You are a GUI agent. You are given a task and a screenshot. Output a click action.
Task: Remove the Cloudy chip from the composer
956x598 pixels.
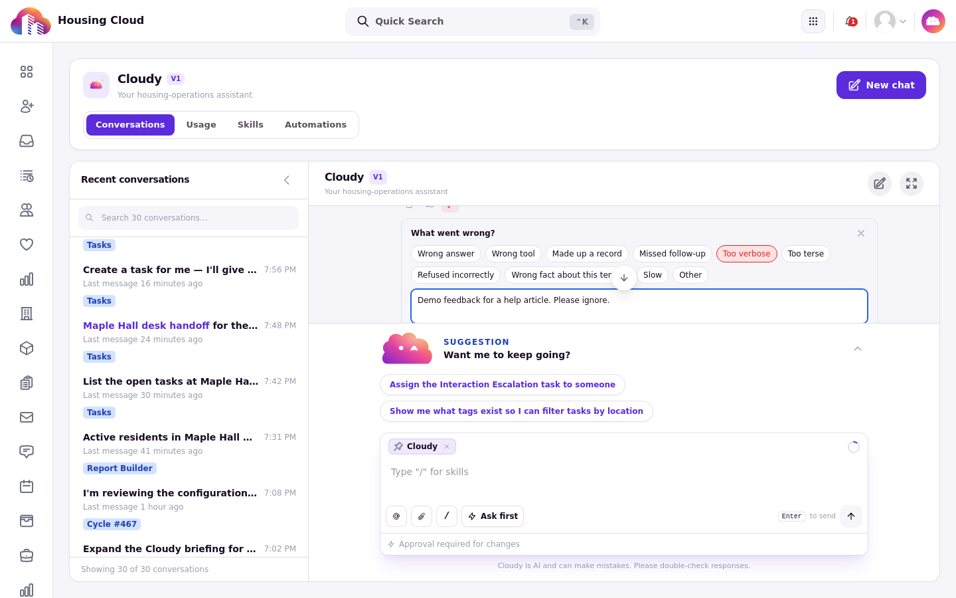447,447
